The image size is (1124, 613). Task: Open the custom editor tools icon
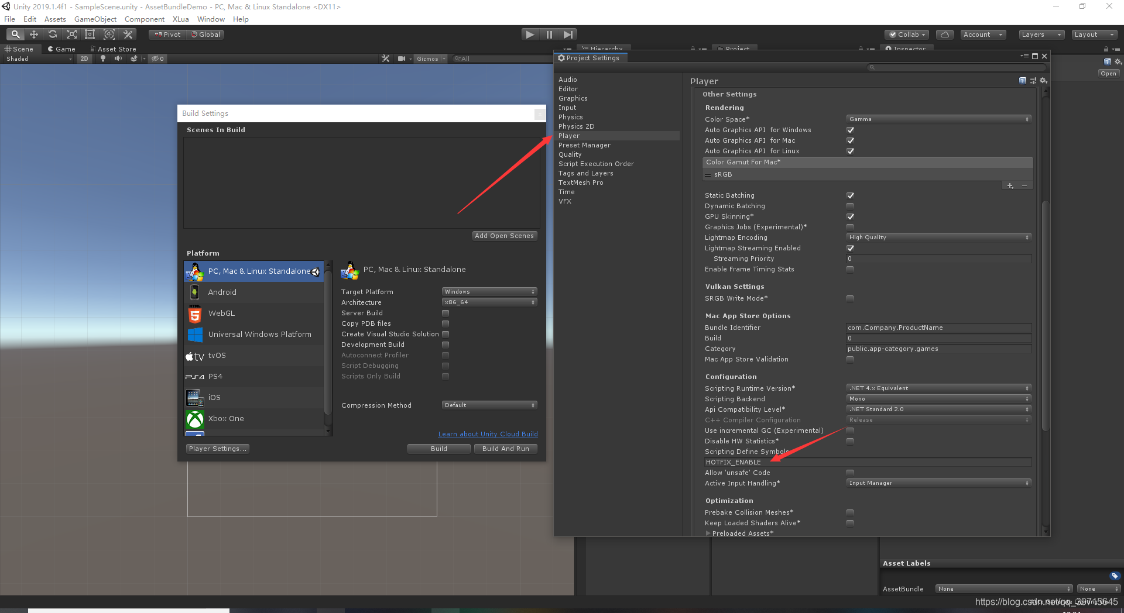pyautogui.click(x=128, y=35)
